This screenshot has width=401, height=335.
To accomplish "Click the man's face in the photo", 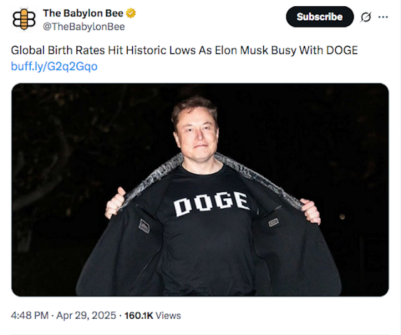I will click(196, 134).
